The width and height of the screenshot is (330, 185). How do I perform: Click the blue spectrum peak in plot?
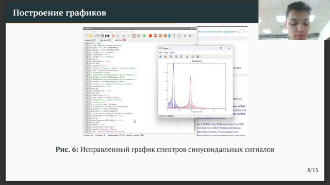[173, 64]
